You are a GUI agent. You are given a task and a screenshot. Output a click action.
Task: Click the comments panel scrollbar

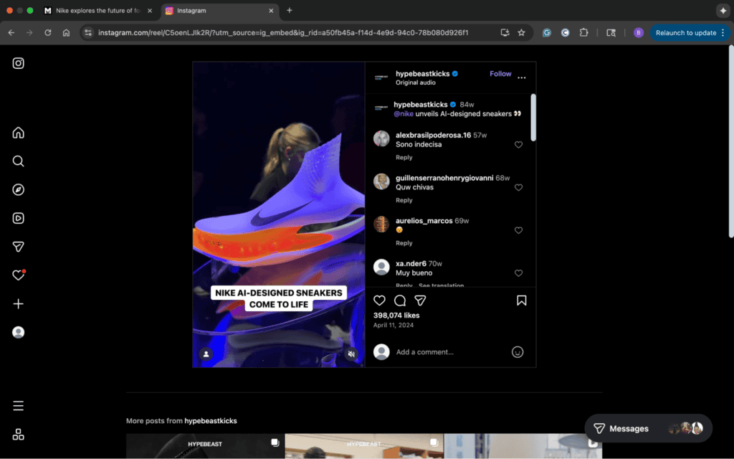click(533, 117)
